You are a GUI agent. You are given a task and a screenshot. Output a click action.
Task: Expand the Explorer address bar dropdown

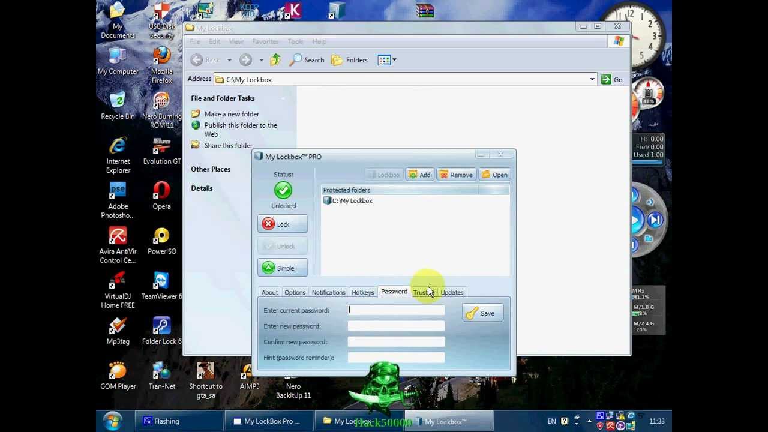pyautogui.click(x=592, y=79)
